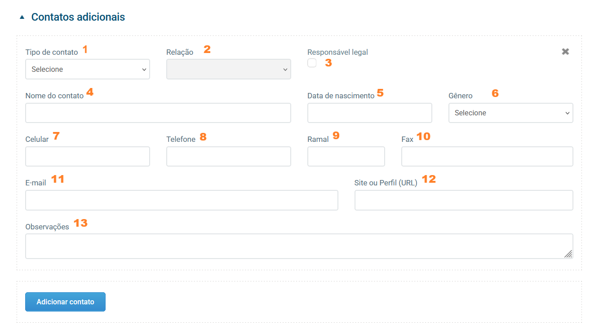Select the E-mail input field

pos(182,200)
